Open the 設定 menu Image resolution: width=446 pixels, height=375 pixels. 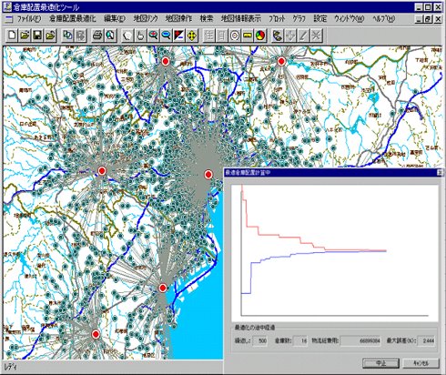(320, 19)
